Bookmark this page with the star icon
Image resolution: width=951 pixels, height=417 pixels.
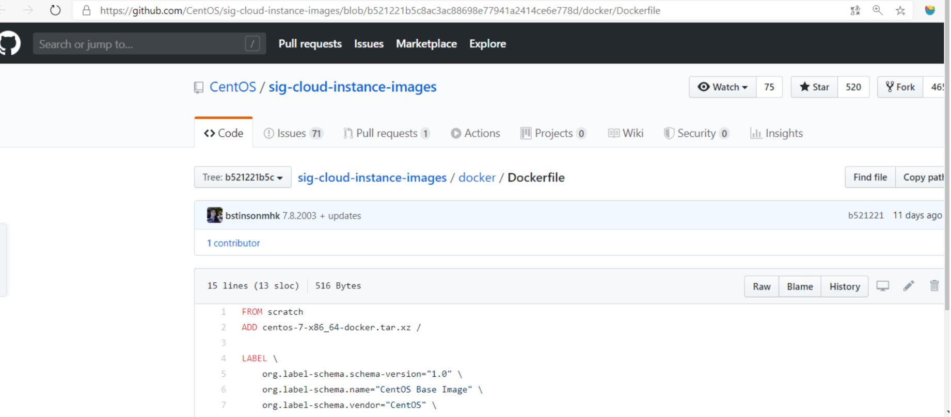click(x=900, y=10)
